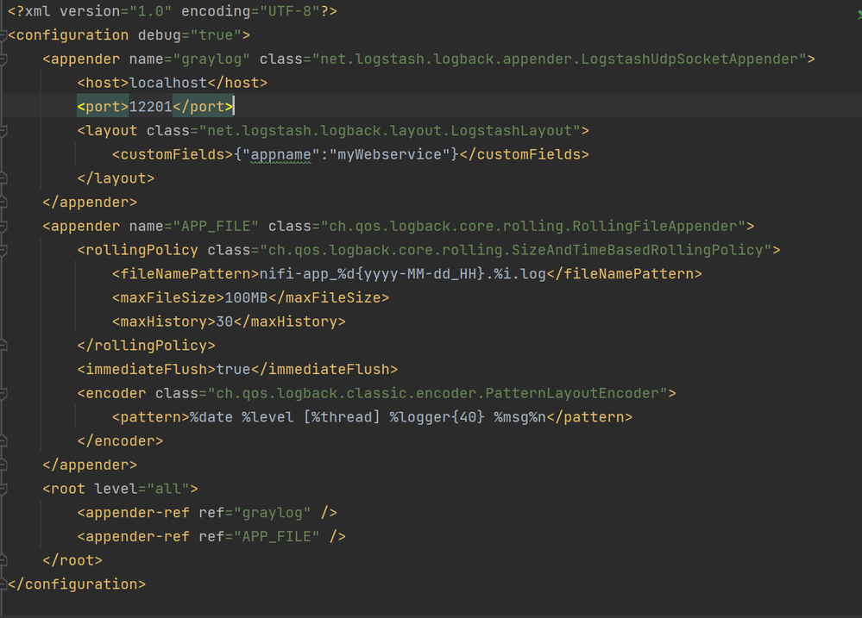
Task: Open the inspections indicator at top right
Action: pyautogui.click(x=859, y=15)
